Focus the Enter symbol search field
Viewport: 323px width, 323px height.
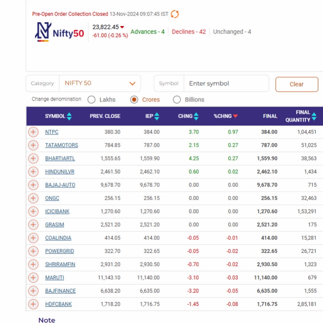click(226, 83)
